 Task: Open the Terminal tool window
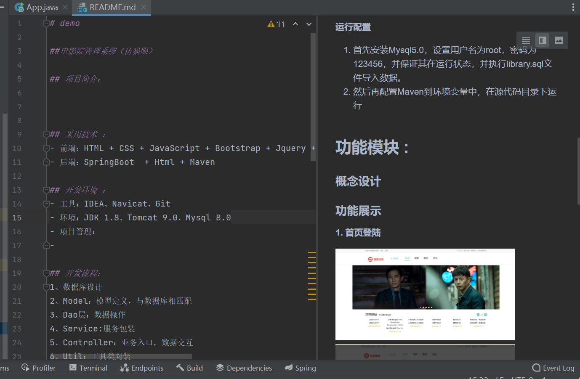[88, 368]
